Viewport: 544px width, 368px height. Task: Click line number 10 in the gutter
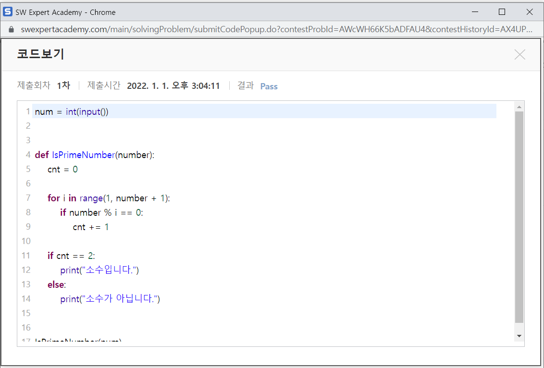pos(26,241)
